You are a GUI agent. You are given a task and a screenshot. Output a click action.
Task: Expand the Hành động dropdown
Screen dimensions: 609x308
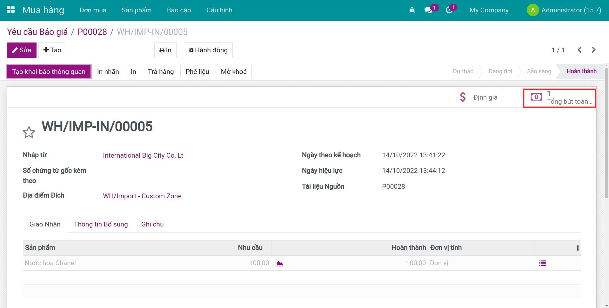pyautogui.click(x=208, y=50)
